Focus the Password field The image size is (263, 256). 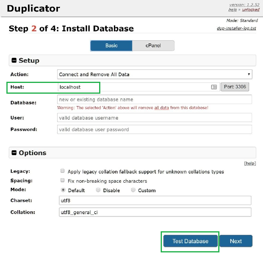tap(154, 129)
